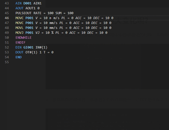Click the % symbol on line 49
The image size is (169, 130).
[x=52, y=33]
